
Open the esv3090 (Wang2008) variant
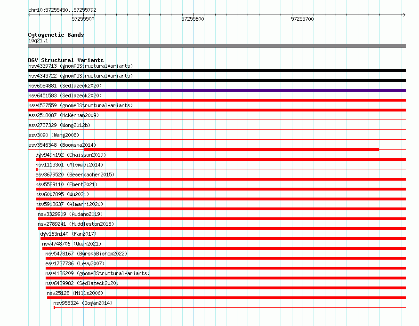(54, 135)
